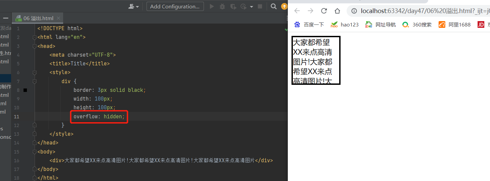The height and width of the screenshot is (181, 490).
Task: Select the 06 溢出.html editor tab
Action: tap(38, 18)
